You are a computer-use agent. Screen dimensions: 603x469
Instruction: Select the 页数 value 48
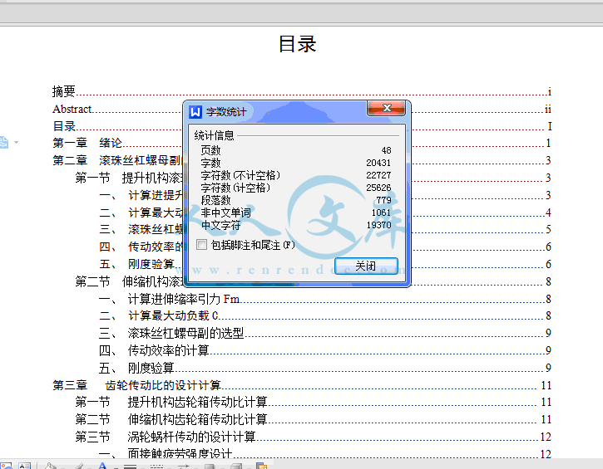[x=386, y=150]
